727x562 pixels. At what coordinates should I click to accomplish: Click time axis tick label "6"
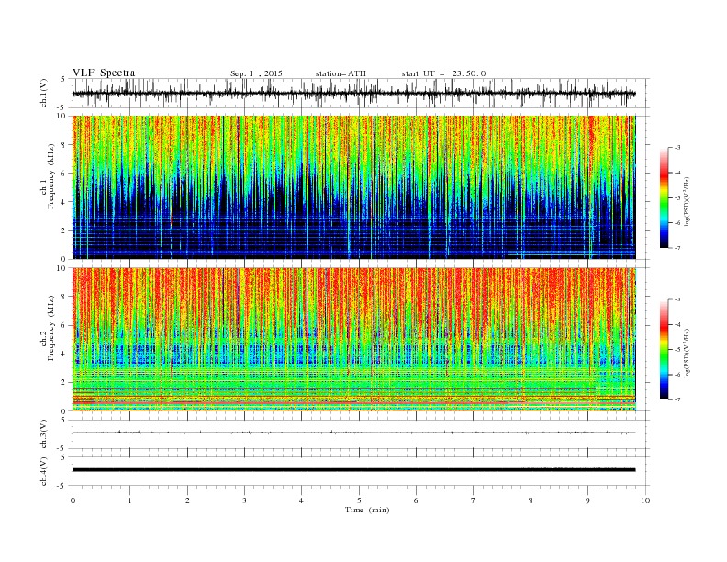point(416,500)
